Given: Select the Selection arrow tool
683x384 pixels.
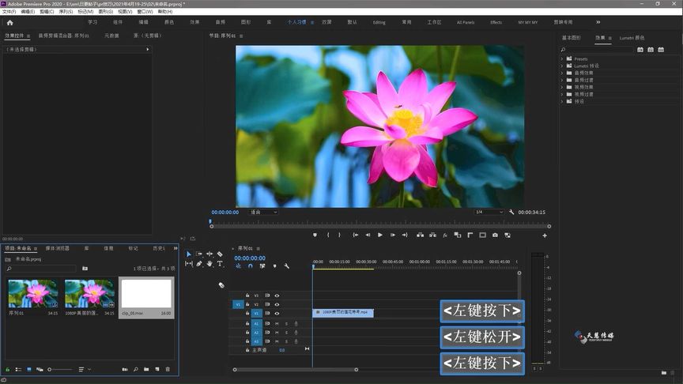Looking at the screenshot, I should point(189,254).
